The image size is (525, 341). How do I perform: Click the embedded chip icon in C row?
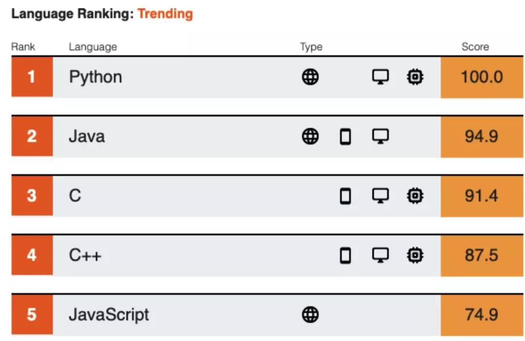click(415, 196)
